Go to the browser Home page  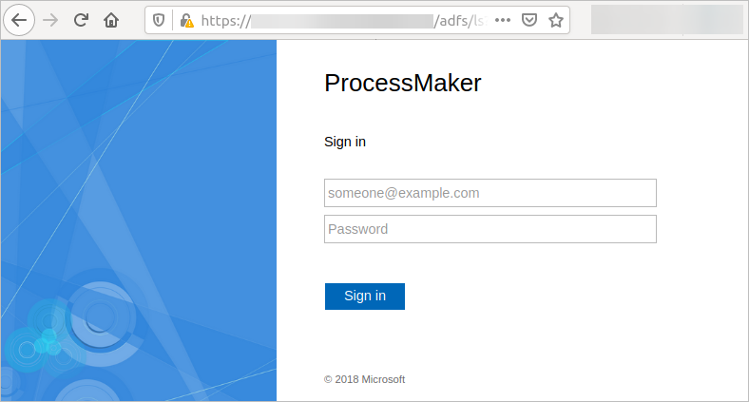(111, 19)
